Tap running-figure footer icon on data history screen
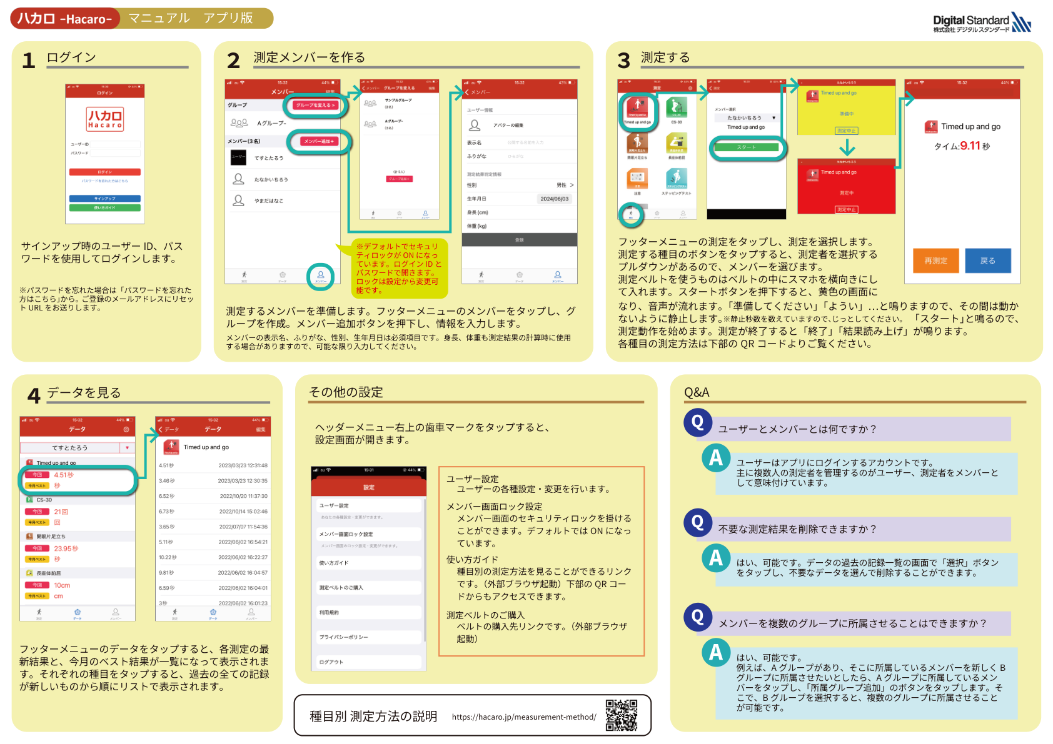Screen dimensions: 1053x744 (175, 613)
